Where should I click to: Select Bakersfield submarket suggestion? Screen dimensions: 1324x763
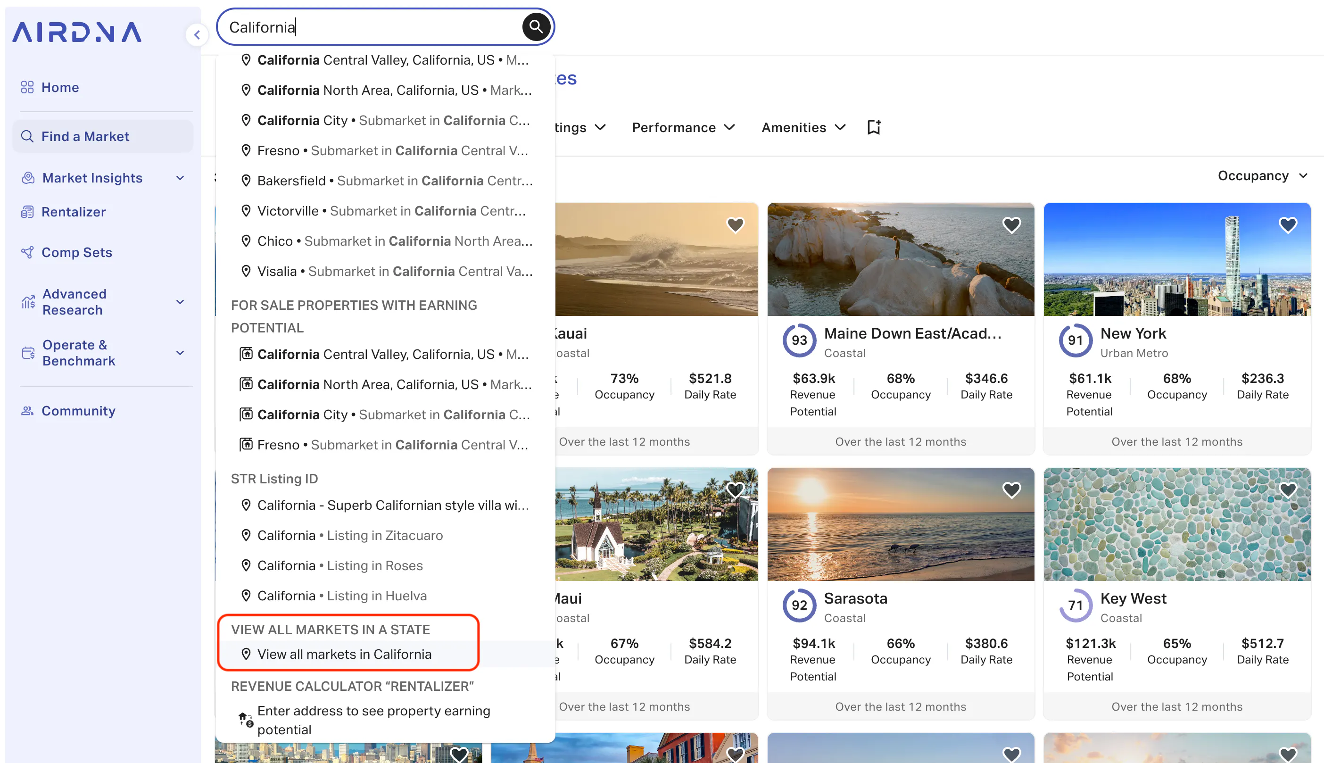pos(385,181)
